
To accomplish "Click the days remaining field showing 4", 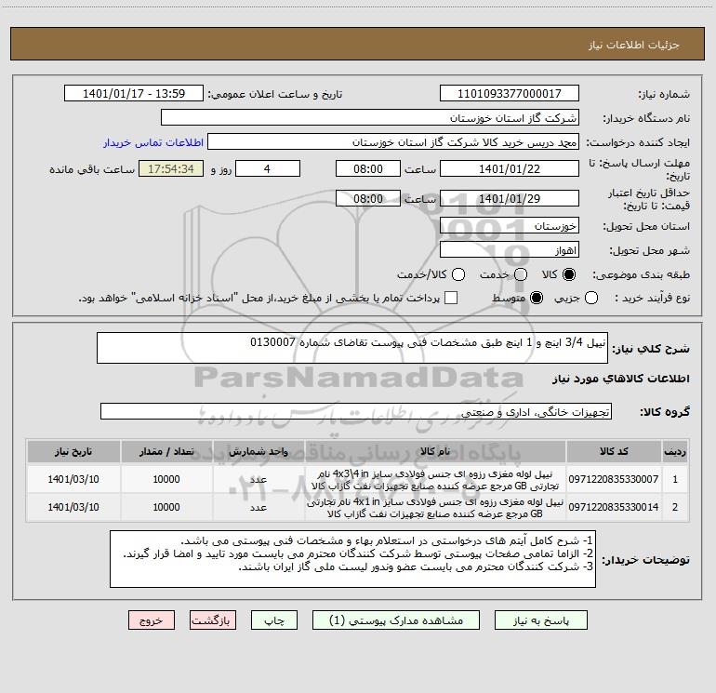I will (x=268, y=169).
